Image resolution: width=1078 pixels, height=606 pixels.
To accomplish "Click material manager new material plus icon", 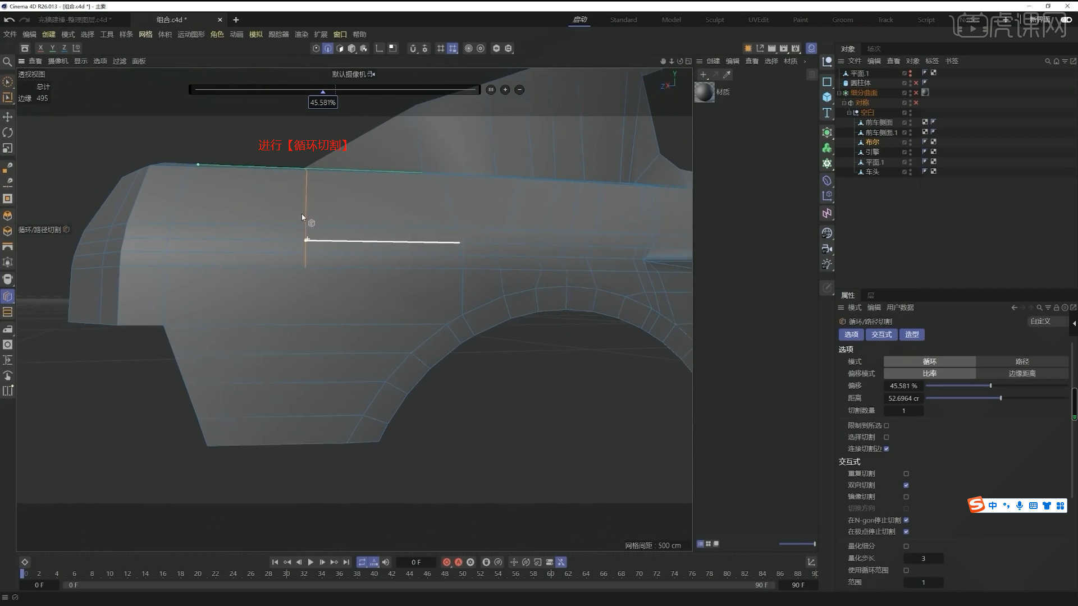I will [x=703, y=75].
